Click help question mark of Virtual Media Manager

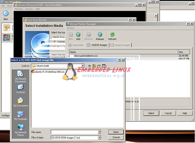(188, 24)
